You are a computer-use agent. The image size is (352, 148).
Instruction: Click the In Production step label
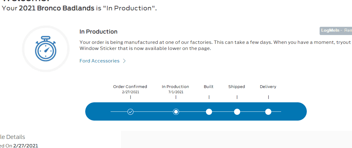175,86
